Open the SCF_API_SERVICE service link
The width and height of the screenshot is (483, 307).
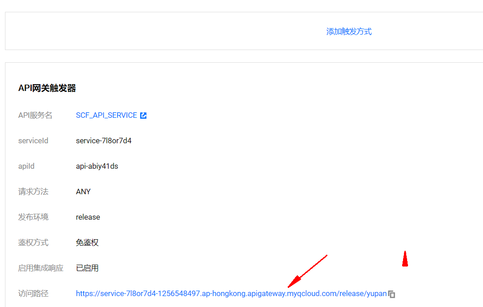point(106,116)
